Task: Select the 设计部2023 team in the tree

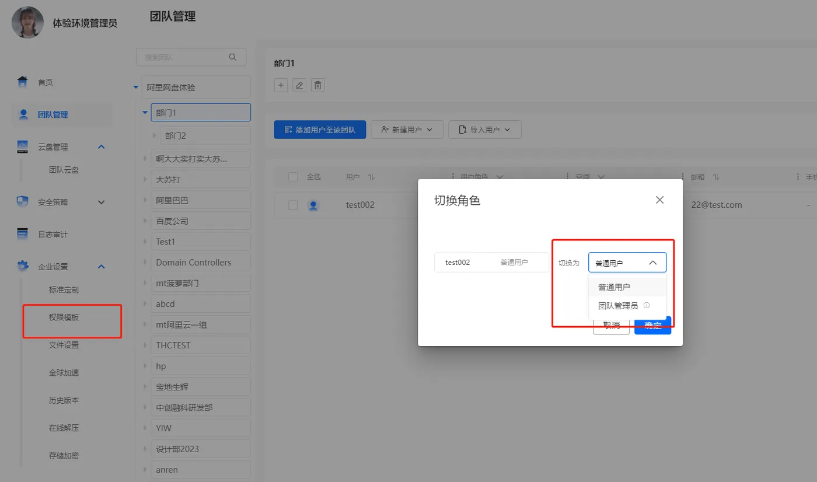Action: 200,449
